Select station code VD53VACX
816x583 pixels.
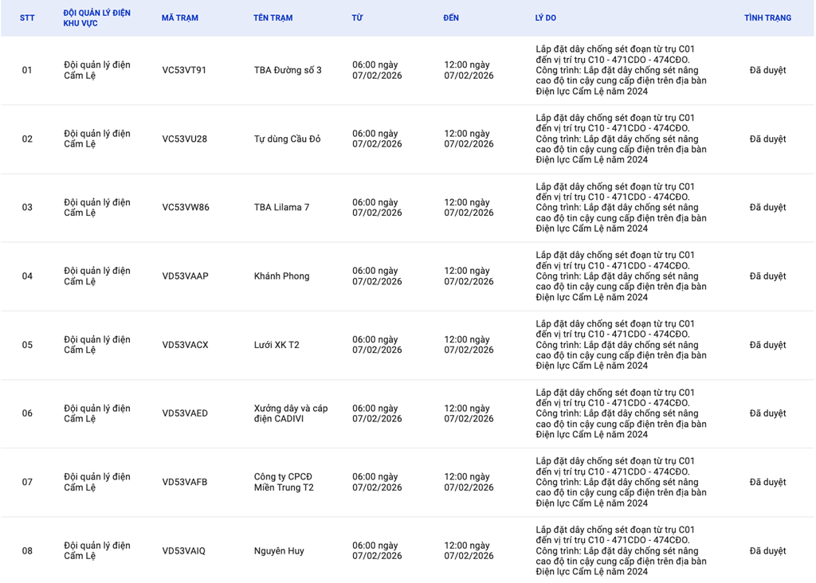(x=185, y=345)
